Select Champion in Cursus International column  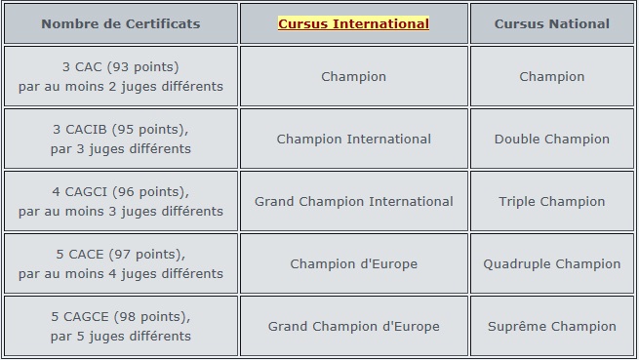pos(354,76)
